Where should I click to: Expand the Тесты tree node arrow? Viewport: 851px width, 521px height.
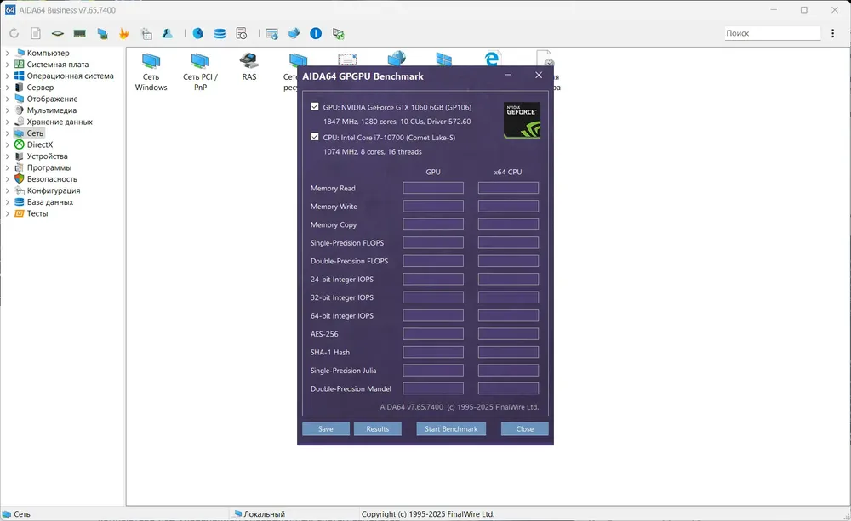[x=8, y=213]
